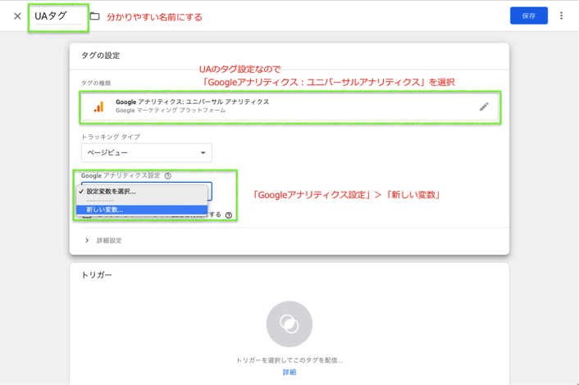Choose 新しい変数... in the dropdown list

(x=142, y=210)
